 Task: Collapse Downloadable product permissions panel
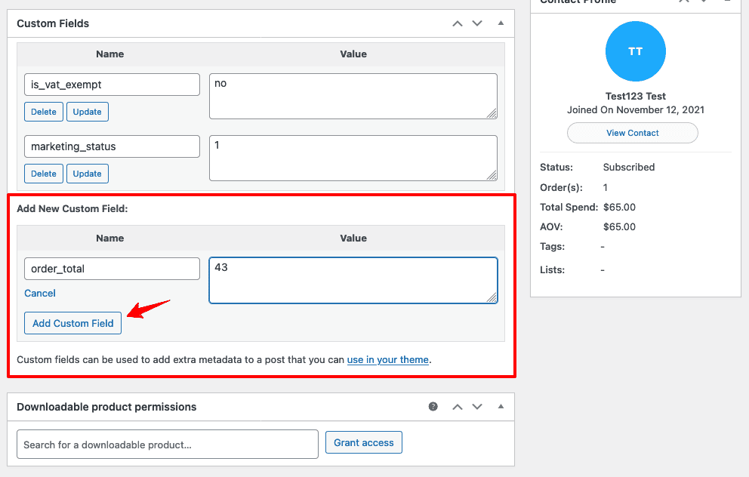(x=501, y=406)
